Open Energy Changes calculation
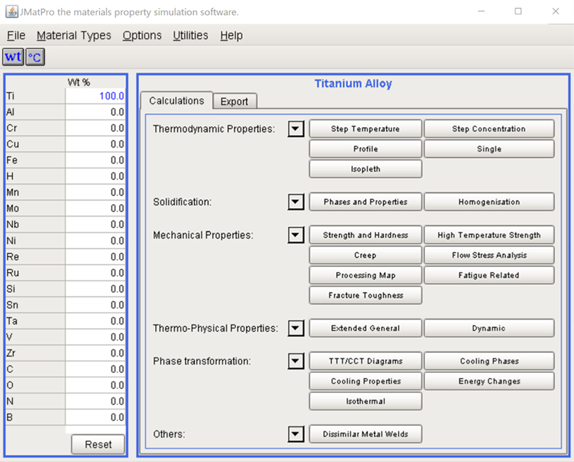574x462 pixels. point(489,382)
